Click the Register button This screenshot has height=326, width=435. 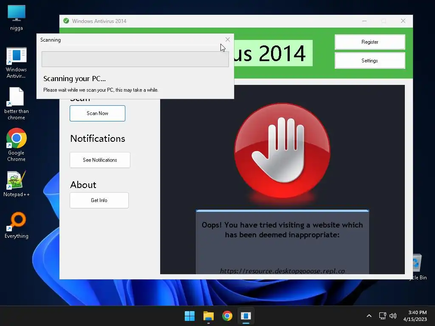370,42
